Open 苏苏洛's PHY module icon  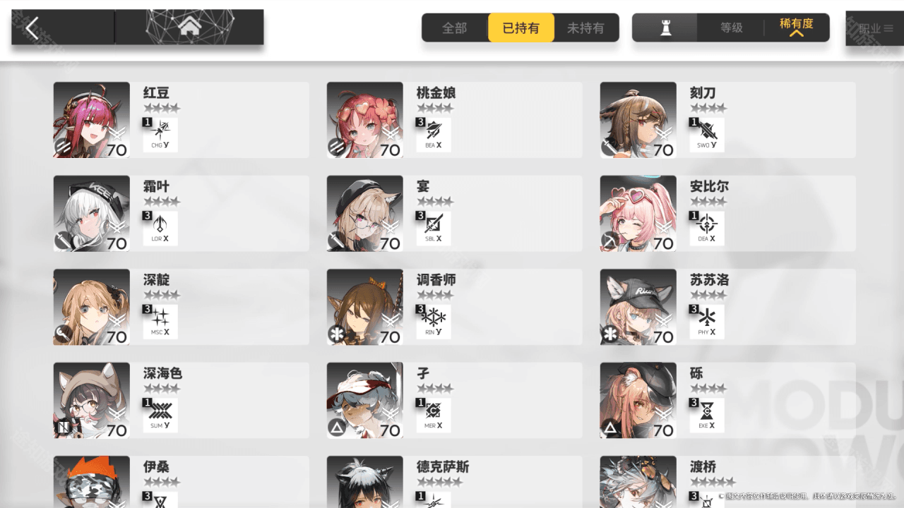pyautogui.click(x=707, y=322)
